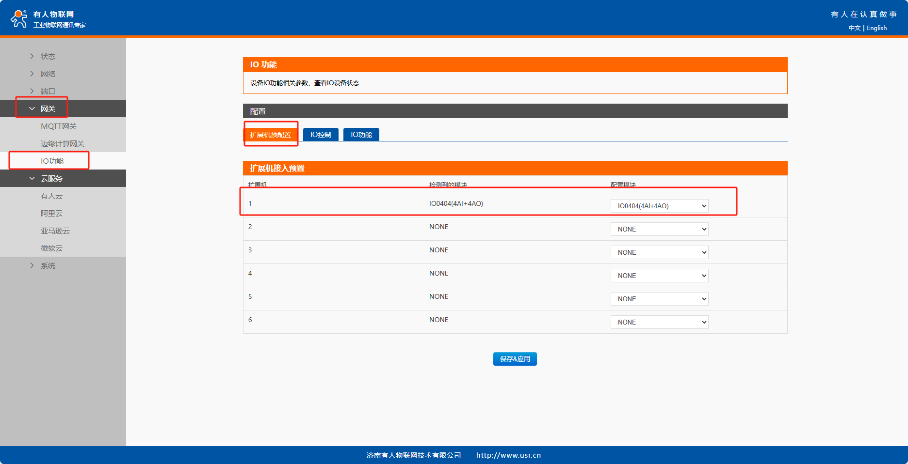Expand the 网络 sidebar section
Viewport: 908px width, 464px height.
click(48, 74)
